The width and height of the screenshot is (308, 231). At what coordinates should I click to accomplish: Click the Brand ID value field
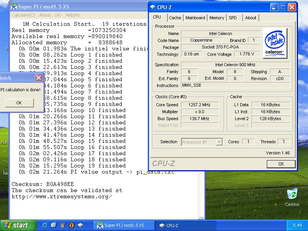pyautogui.click(x=254, y=40)
